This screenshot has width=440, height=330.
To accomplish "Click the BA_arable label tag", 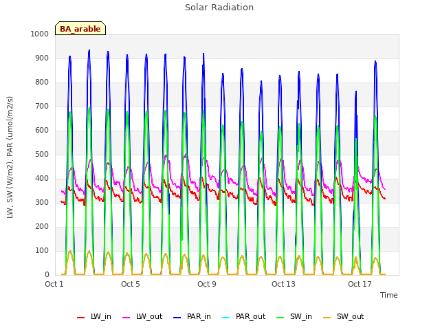I will (80, 28).
